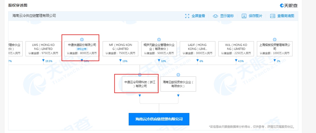This screenshot has height=133, width=316.
Task: Click the 6% share label
Action: [201, 61]
